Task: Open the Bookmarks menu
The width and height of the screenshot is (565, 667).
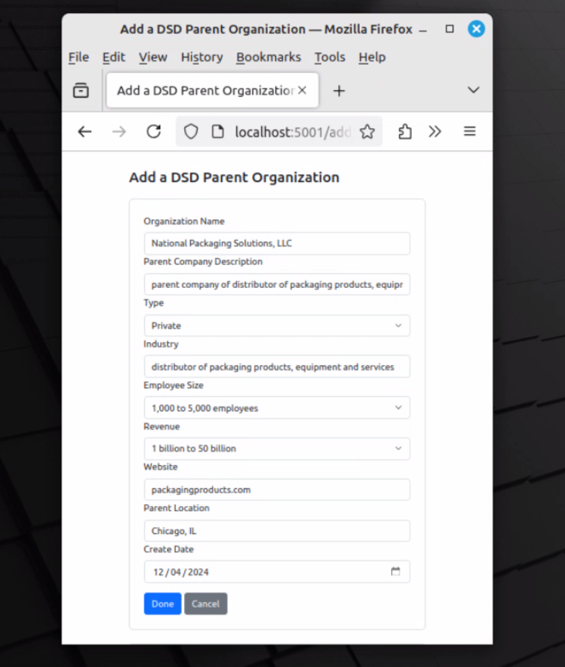Action: [269, 57]
